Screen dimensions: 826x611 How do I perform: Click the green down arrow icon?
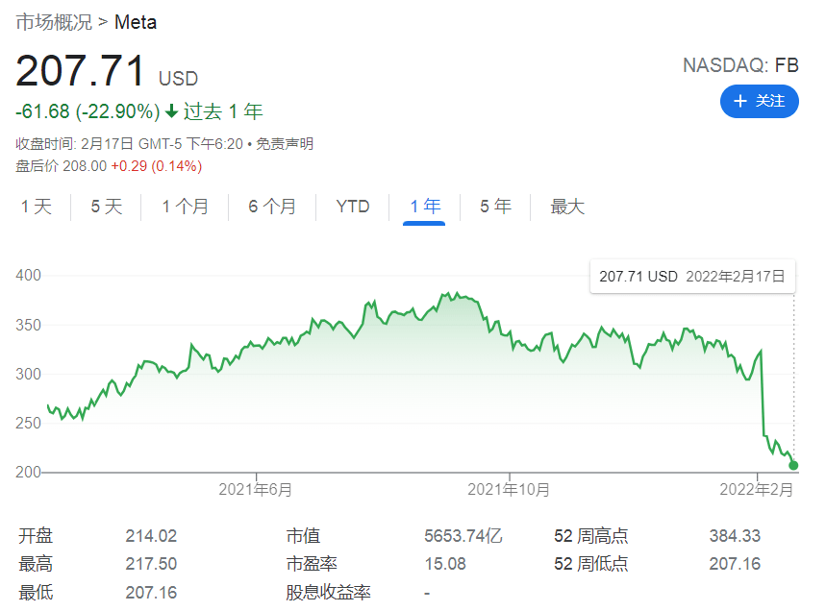(x=172, y=111)
